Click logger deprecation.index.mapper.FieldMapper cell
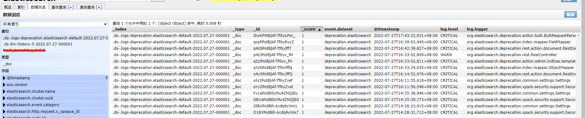The image size is (586, 118). (x=519, y=42)
